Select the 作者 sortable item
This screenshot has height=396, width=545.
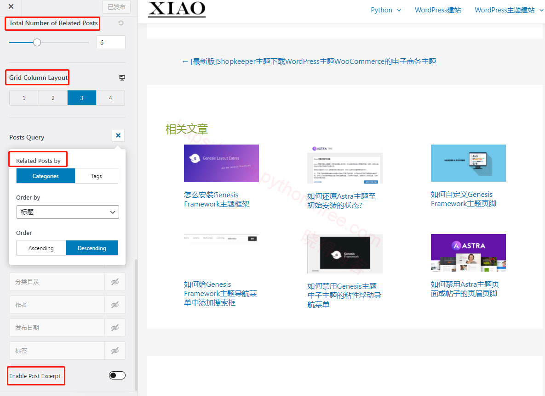point(57,305)
